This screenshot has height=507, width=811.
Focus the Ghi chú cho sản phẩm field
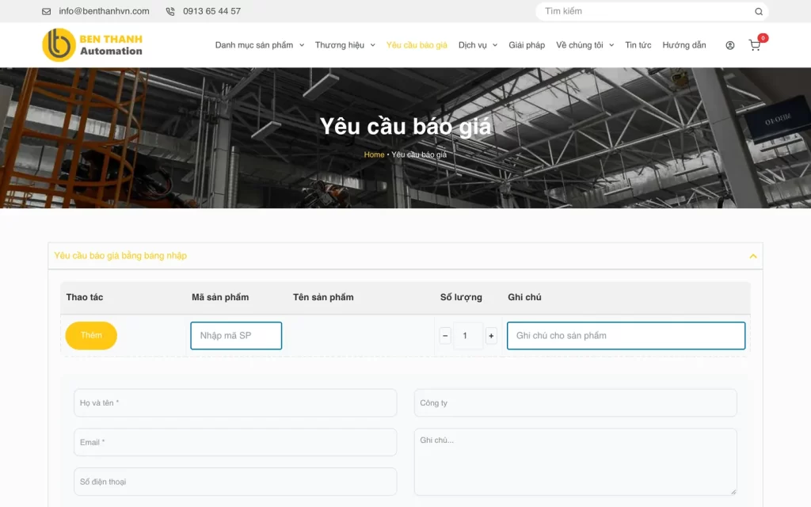626,336
